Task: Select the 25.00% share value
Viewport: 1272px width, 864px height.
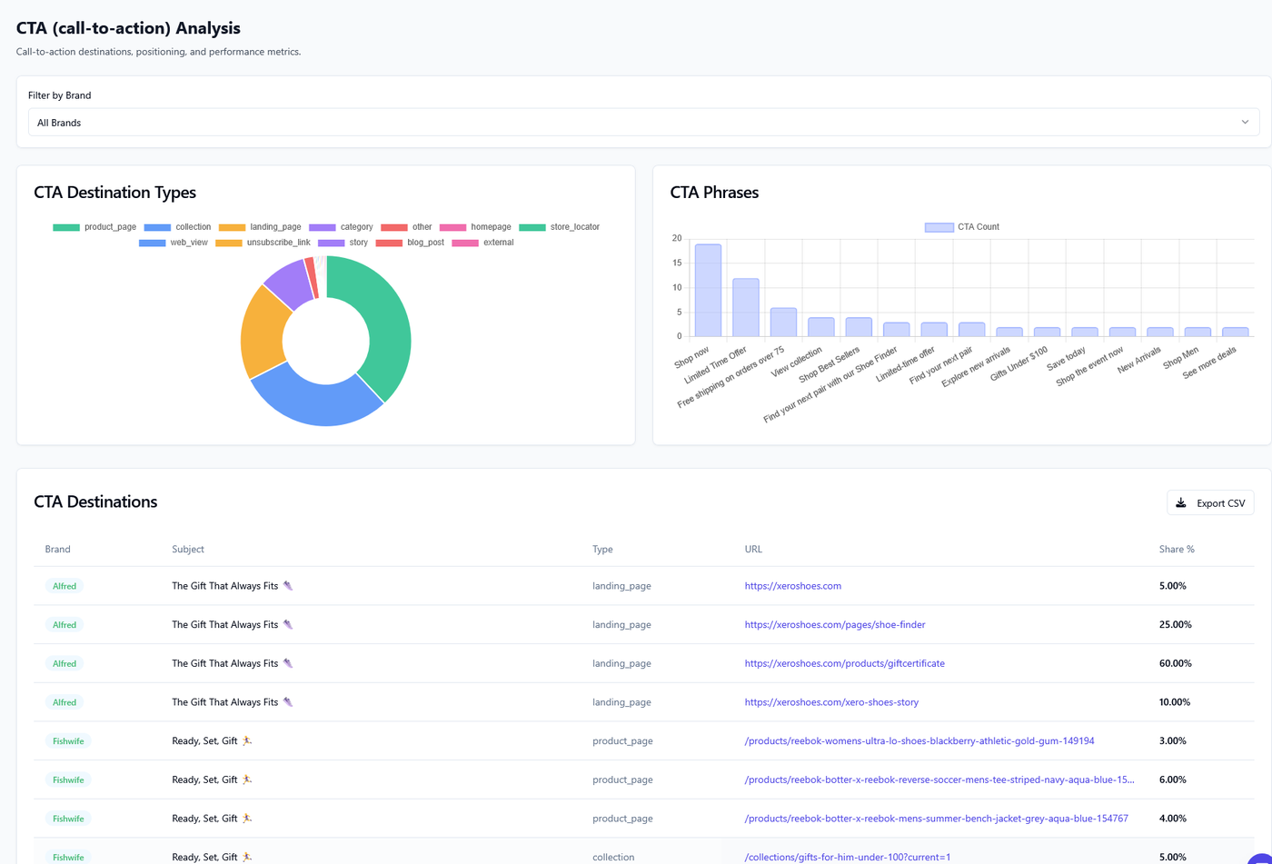Action: (x=1176, y=625)
